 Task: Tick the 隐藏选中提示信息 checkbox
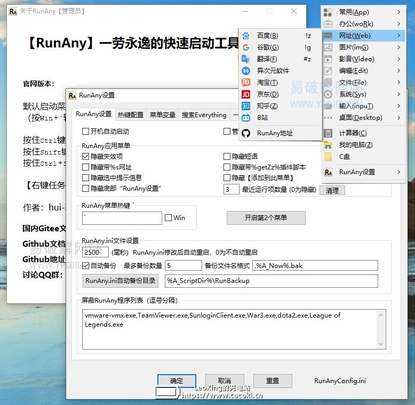(x=85, y=177)
